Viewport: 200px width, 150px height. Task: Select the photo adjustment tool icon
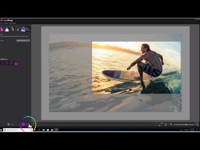(x=23, y=29)
